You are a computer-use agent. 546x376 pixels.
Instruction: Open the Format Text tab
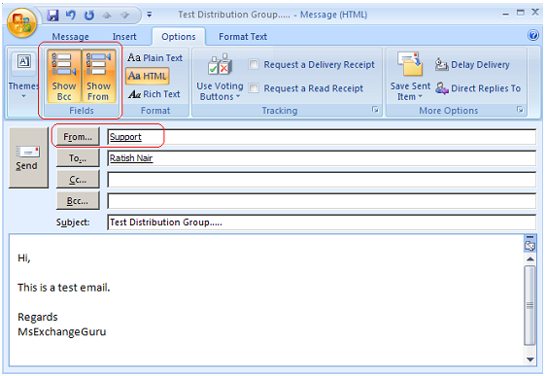243,37
